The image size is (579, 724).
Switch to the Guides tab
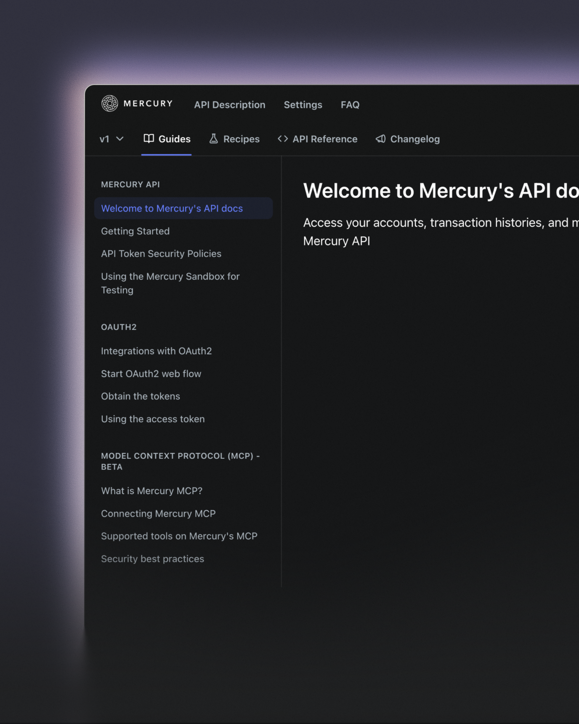tap(167, 139)
